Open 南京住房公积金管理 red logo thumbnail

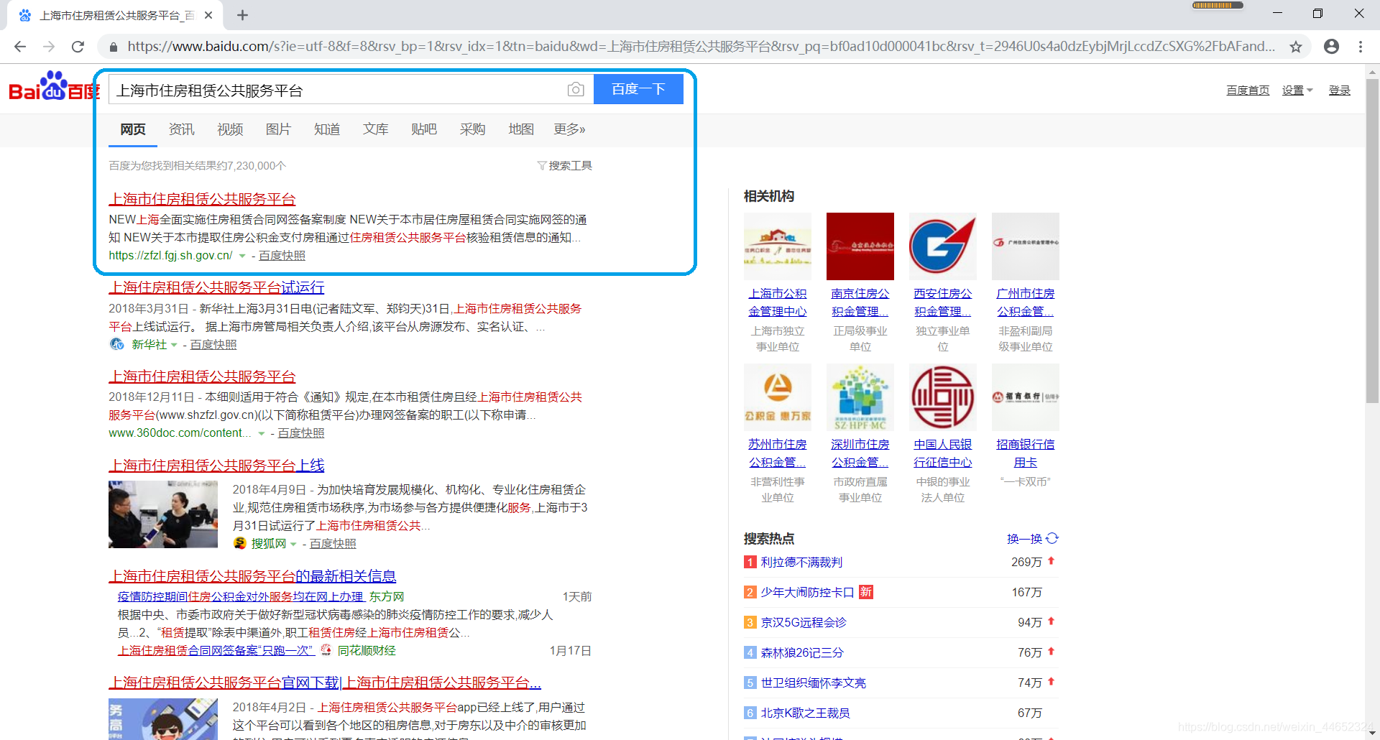point(860,246)
